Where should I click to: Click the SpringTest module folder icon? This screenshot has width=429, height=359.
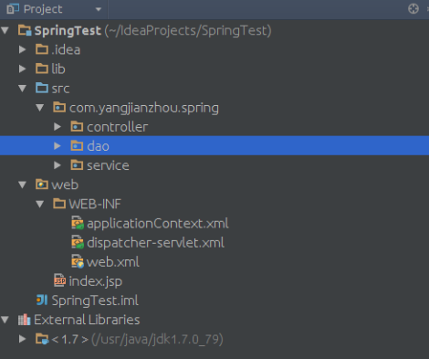25,30
